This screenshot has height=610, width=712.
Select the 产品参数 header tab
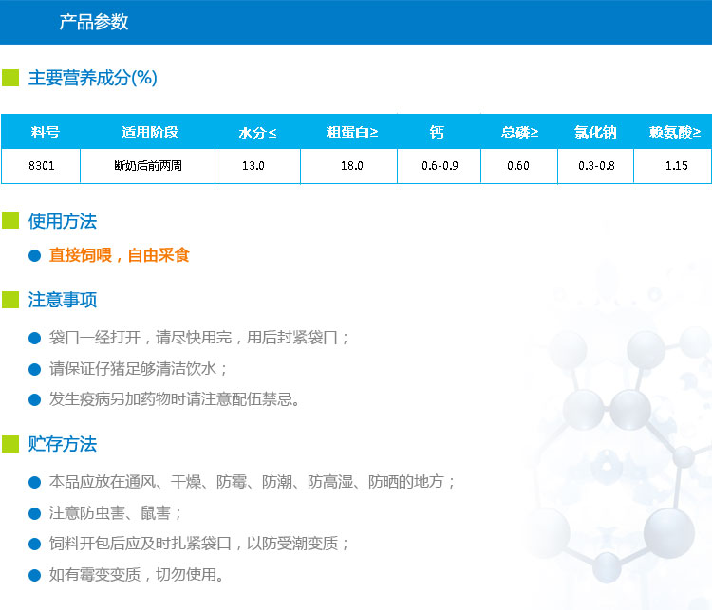click(x=94, y=23)
